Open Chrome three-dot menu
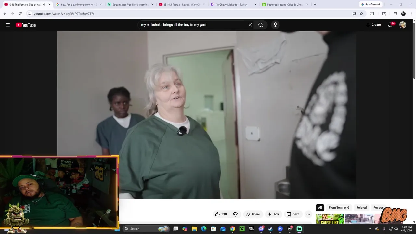The height and width of the screenshot is (234, 416). [411, 14]
